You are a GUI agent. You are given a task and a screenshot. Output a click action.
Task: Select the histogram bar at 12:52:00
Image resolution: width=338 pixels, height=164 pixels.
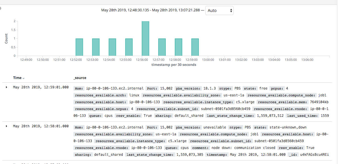pyautogui.click(x=79, y=47)
